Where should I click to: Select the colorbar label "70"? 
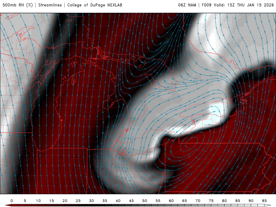click(198, 201)
